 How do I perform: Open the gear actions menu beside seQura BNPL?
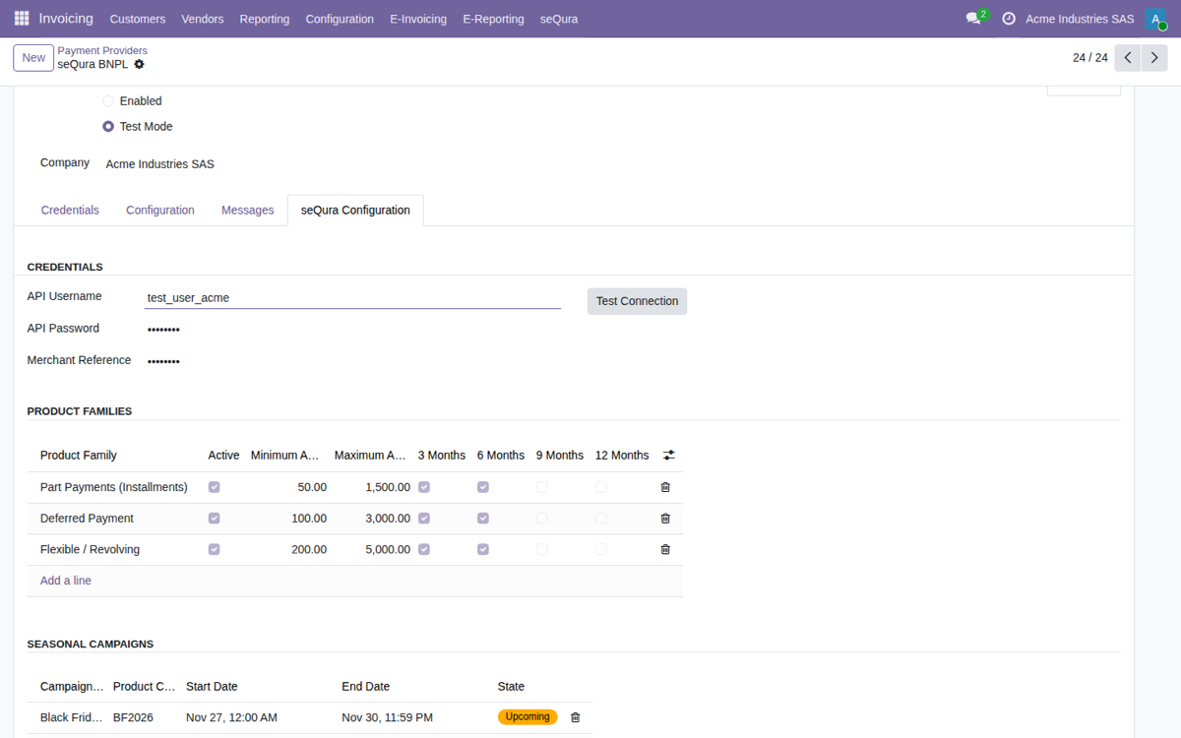point(139,64)
